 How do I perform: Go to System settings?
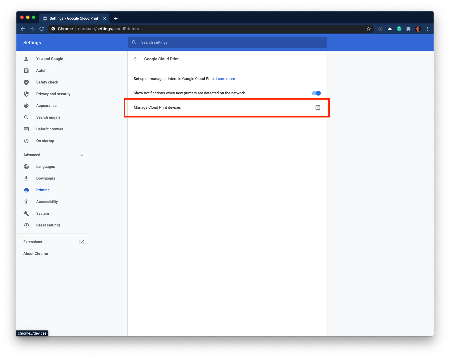(x=43, y=214)
